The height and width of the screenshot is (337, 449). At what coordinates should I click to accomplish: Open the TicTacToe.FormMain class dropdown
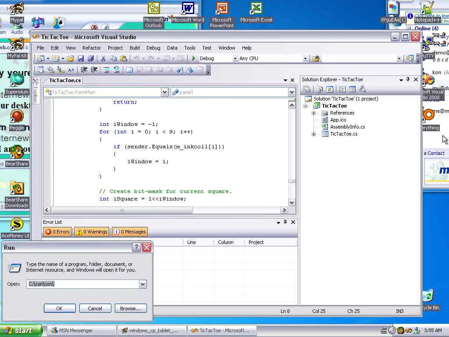(x=164, y=92)
